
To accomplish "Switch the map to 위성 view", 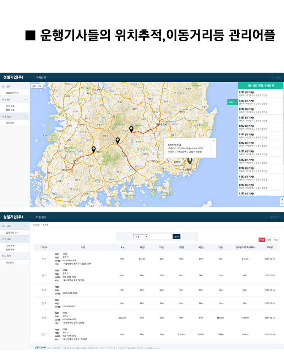I will point(40,86).
